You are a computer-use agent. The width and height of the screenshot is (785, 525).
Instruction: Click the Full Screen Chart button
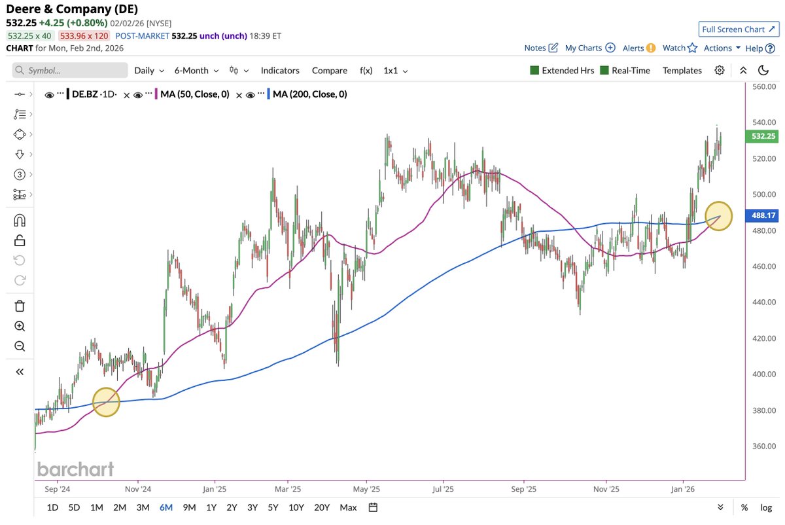(737, 29)
